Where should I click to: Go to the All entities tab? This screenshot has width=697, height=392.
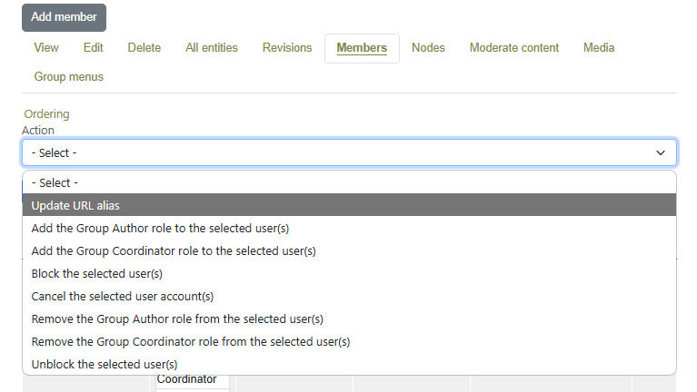[x=212, y=48]
